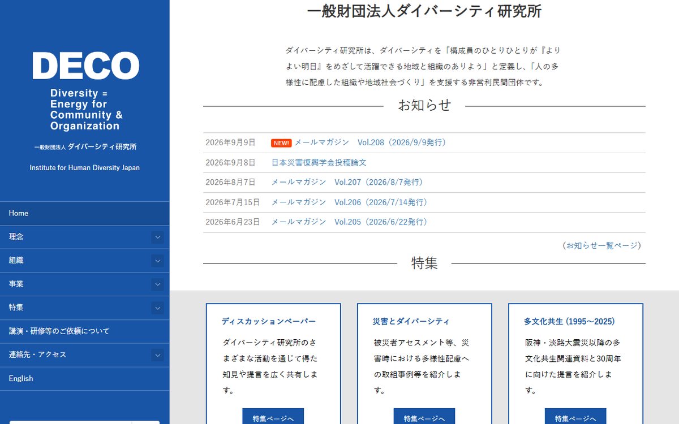Click the NEW! badge on Vol.208
Image resolution: width=679 pixels, height=424 pixels.
[281, 143]
